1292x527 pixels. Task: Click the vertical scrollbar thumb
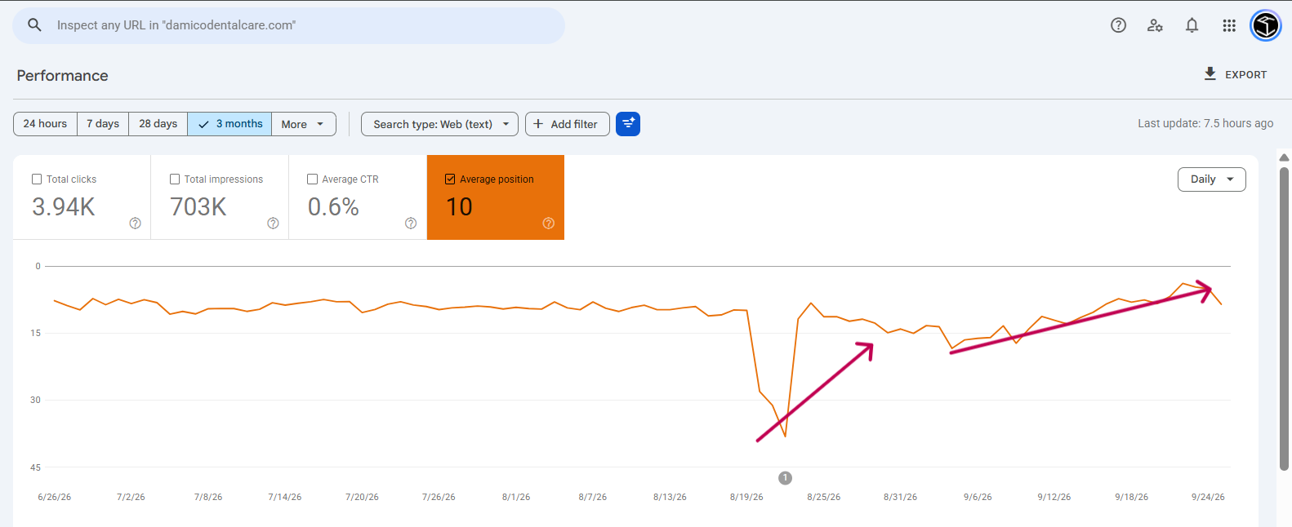pos(1284,318)
